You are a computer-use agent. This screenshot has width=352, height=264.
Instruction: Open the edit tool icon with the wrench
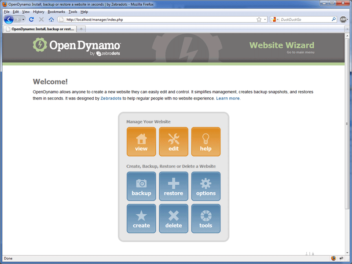coord(173,142)
